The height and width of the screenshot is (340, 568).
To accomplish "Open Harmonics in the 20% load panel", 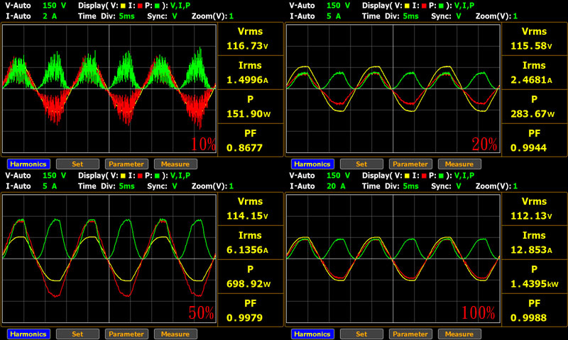I will (x=312, y=164).
